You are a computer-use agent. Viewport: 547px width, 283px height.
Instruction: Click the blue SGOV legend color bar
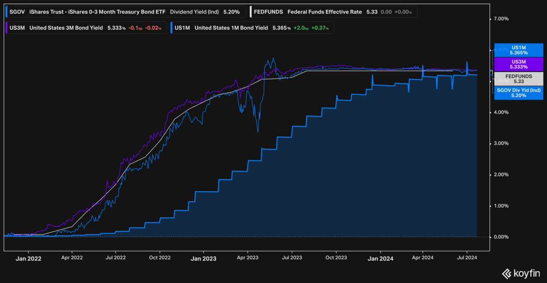7,12
